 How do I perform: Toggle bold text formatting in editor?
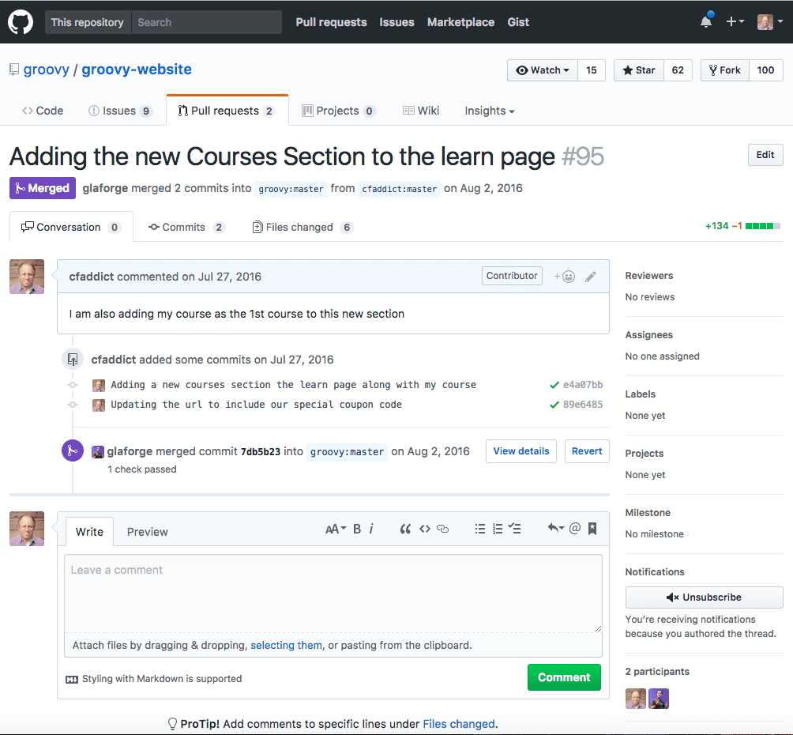point(357,530)
